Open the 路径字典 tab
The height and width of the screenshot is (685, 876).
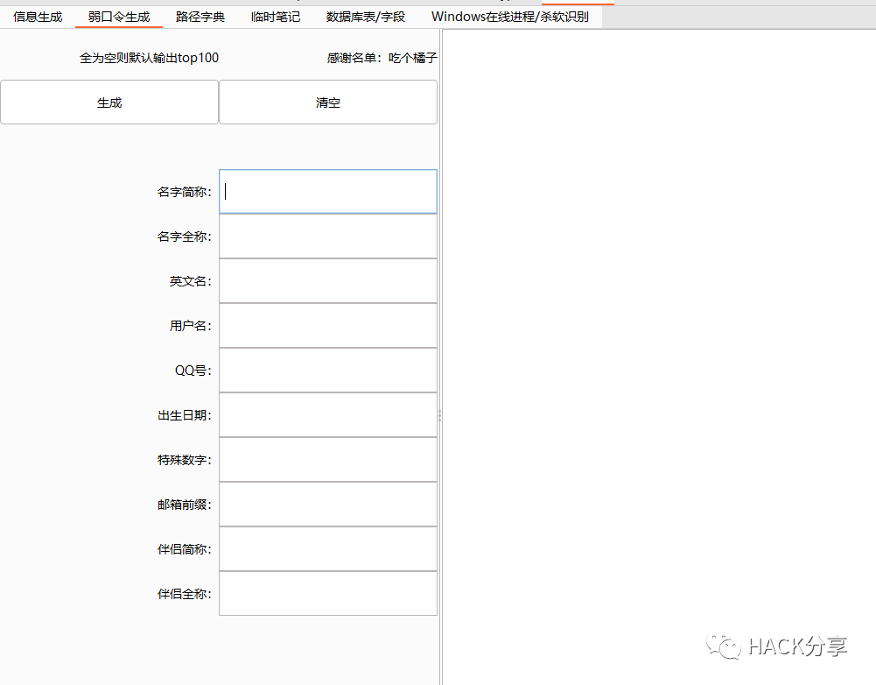tap(200, 17)
